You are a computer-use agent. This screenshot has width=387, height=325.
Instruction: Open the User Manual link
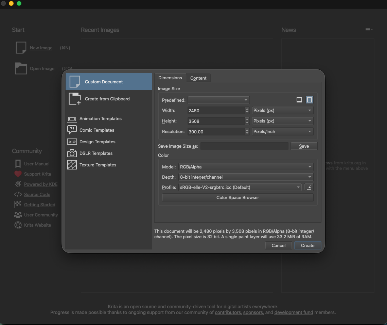(x=37, y=164)
